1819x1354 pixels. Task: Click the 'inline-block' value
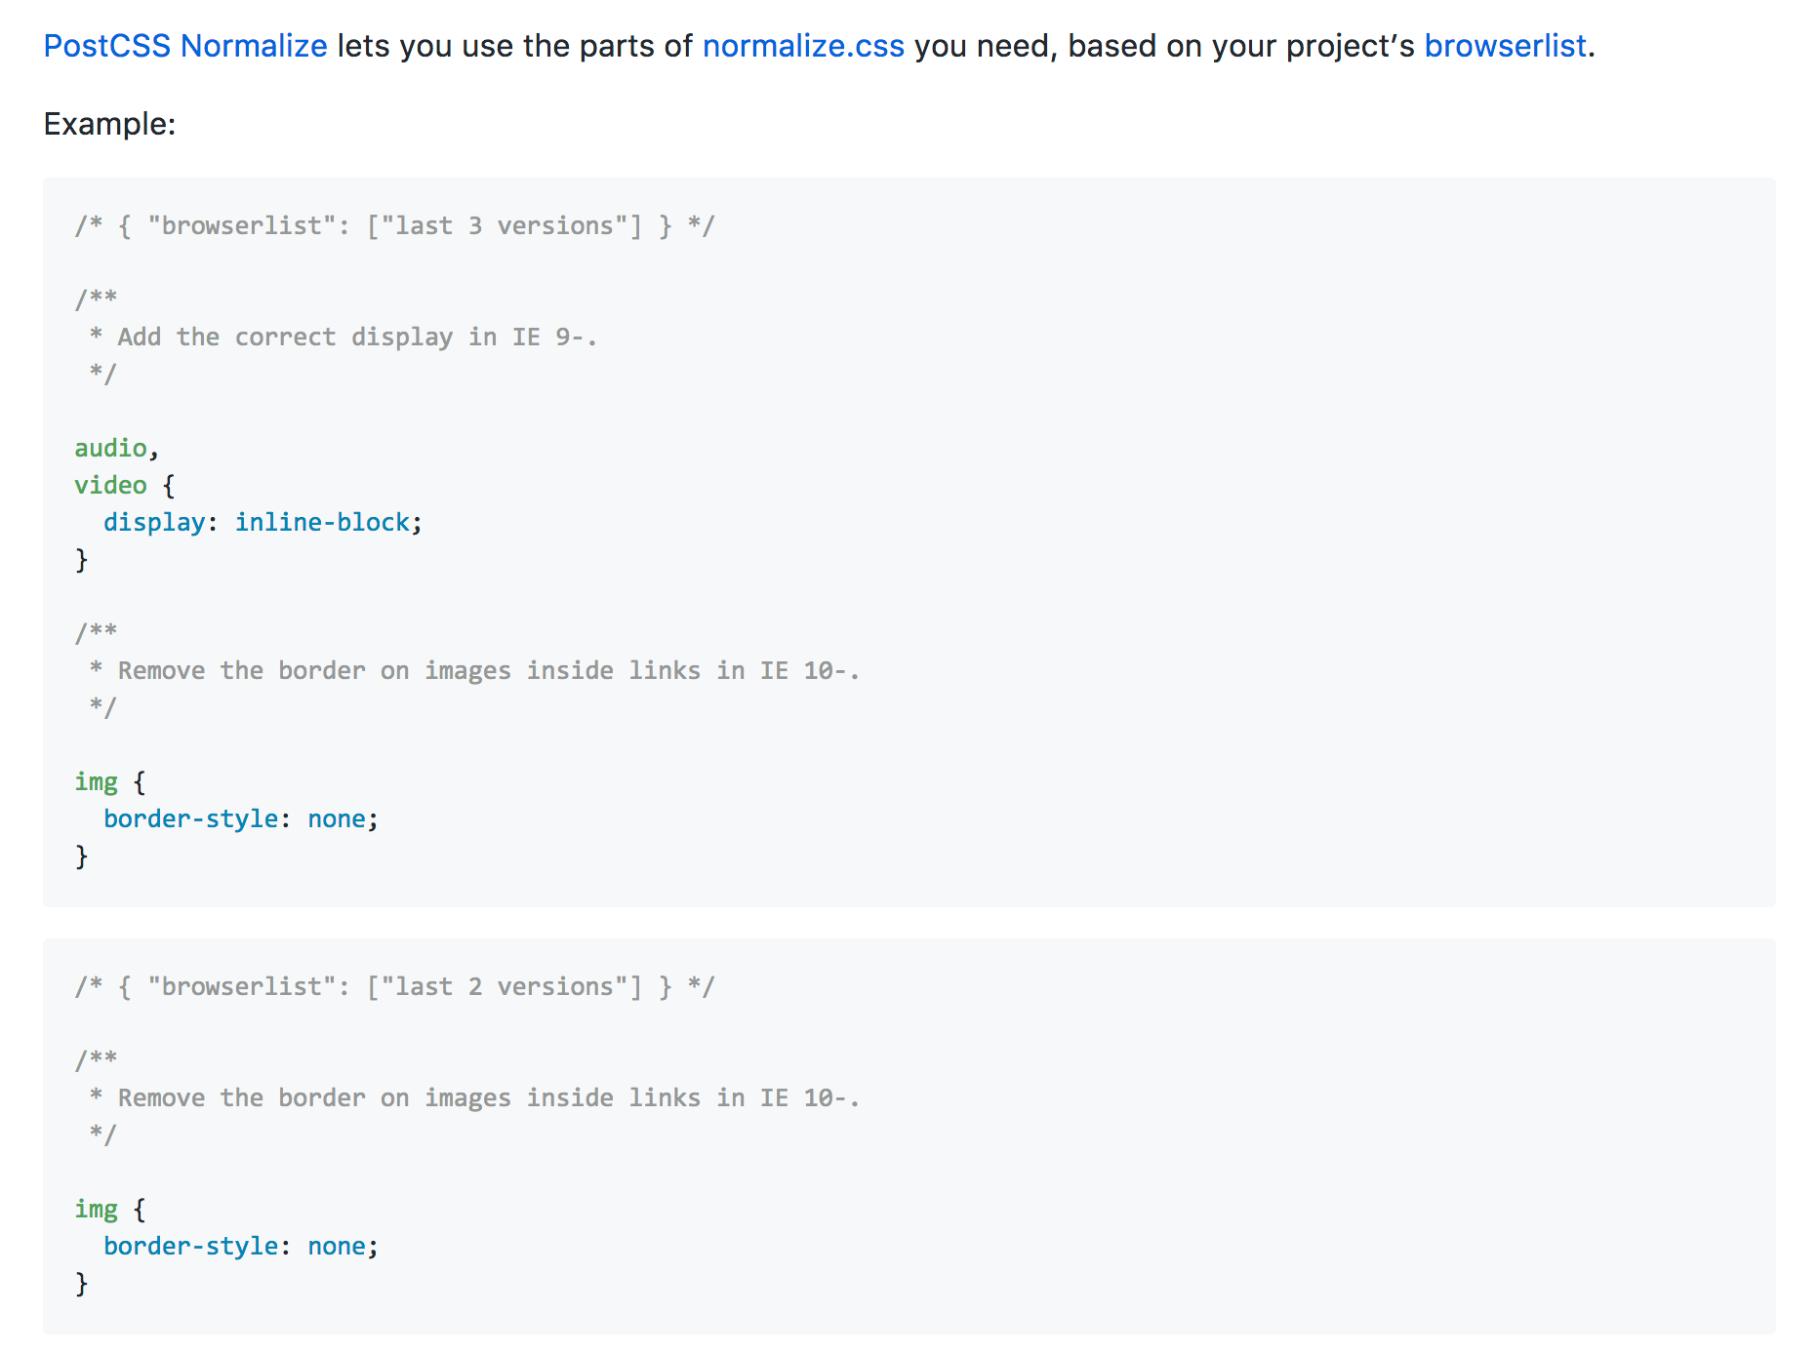(322, 522)
